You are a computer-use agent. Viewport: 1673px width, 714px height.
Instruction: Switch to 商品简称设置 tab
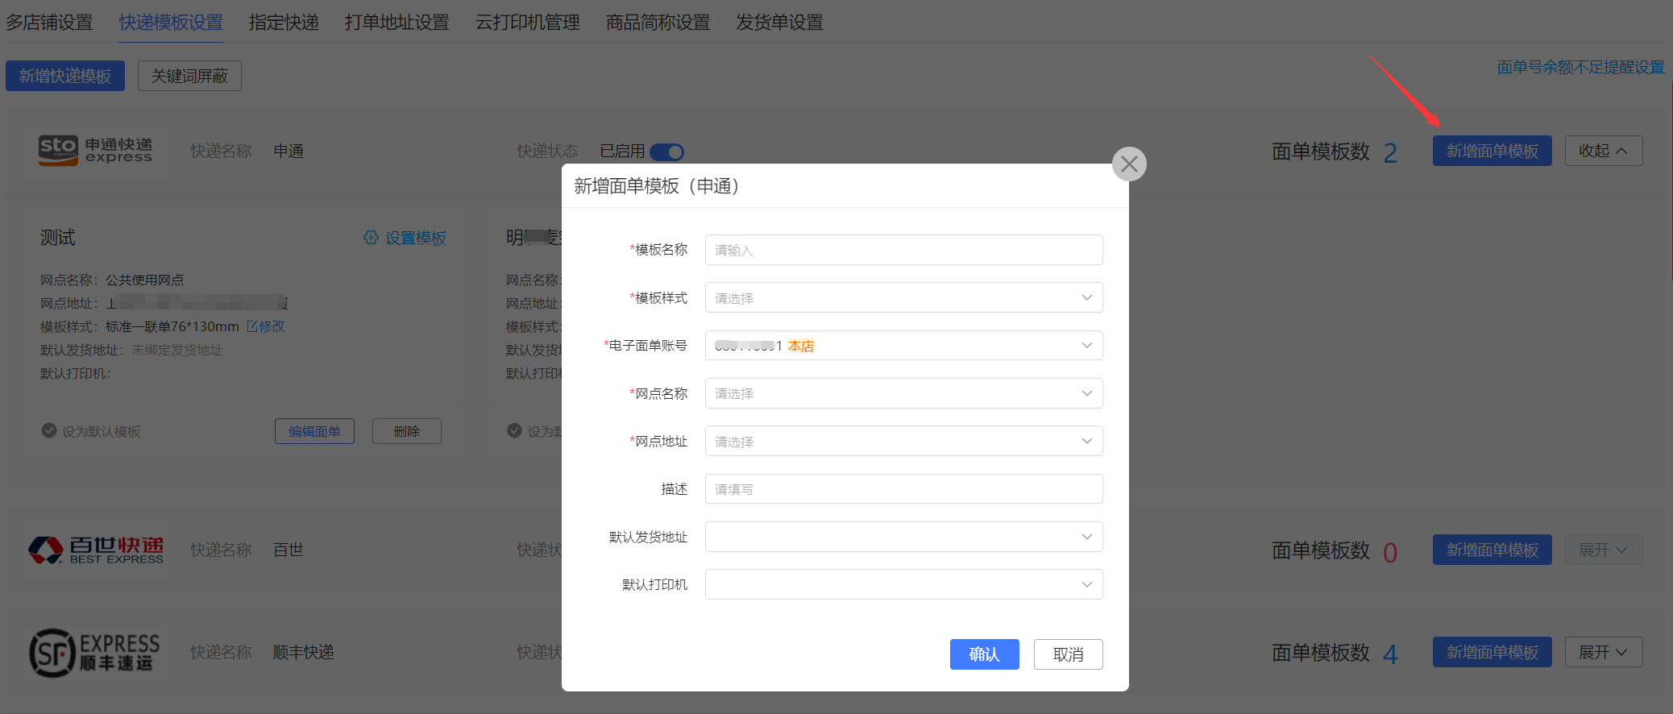point(658,23)
